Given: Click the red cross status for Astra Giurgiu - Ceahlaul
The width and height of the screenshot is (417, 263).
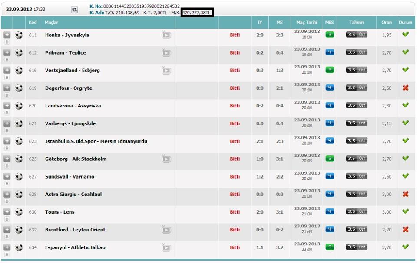Looking at the screenshot, I should point(405,194).
